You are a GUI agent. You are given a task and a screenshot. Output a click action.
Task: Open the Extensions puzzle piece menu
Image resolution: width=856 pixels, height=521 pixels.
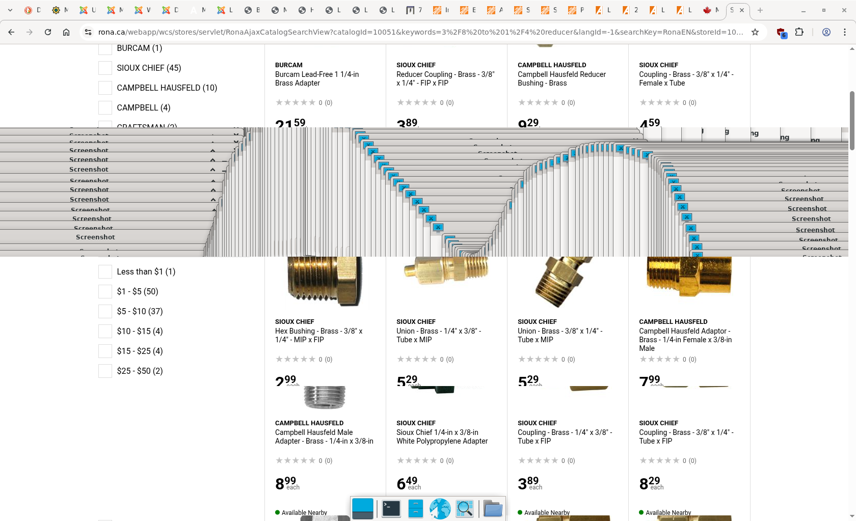pyautogui.click(x=799, y=32)
